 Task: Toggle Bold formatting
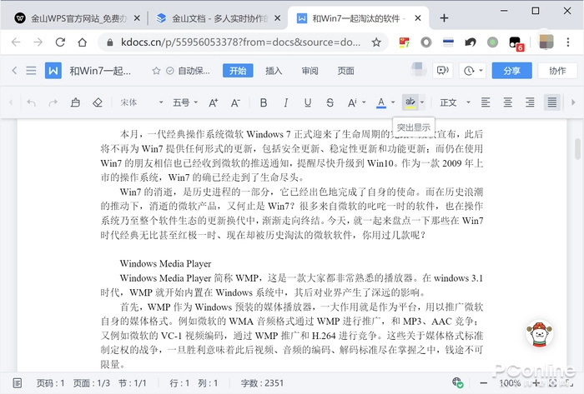coord(264,102)
